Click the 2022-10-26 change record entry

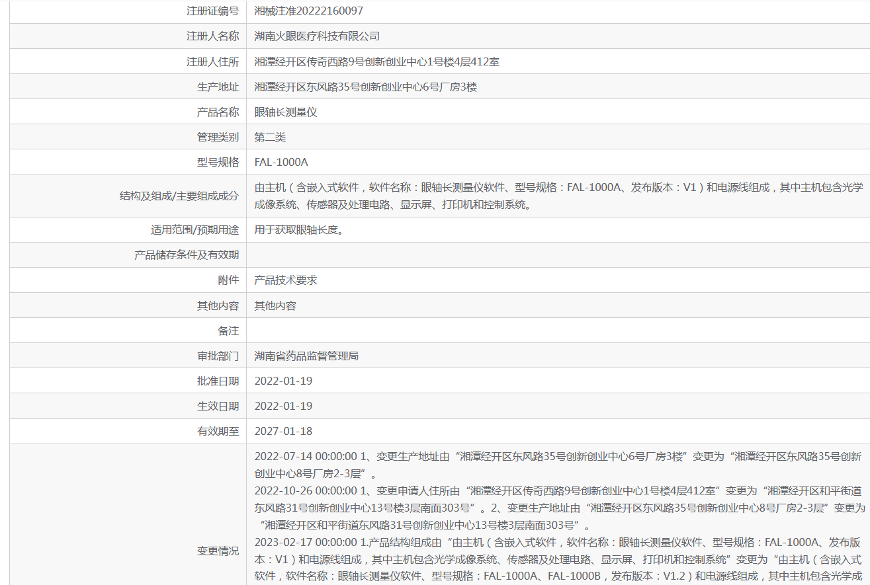pyautogui.click(x=560, y=508)
